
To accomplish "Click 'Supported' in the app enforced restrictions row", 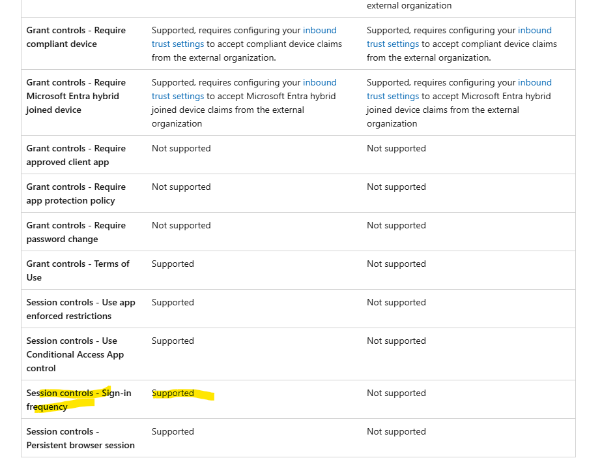I will coord(173,302).
